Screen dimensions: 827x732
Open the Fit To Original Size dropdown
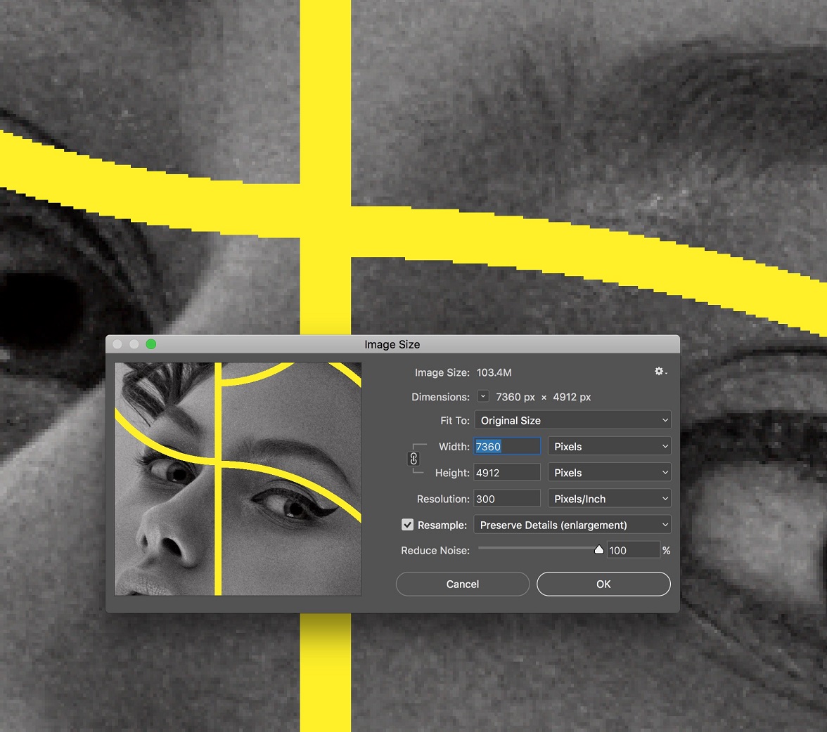coord(572,420)
